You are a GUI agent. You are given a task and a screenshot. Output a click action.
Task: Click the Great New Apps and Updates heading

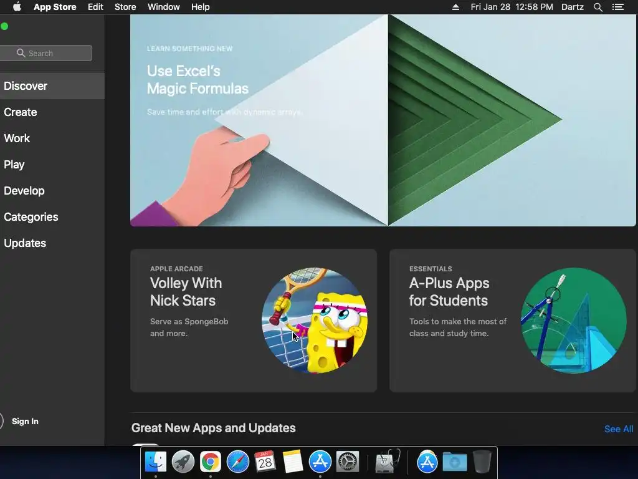(213, 428)
